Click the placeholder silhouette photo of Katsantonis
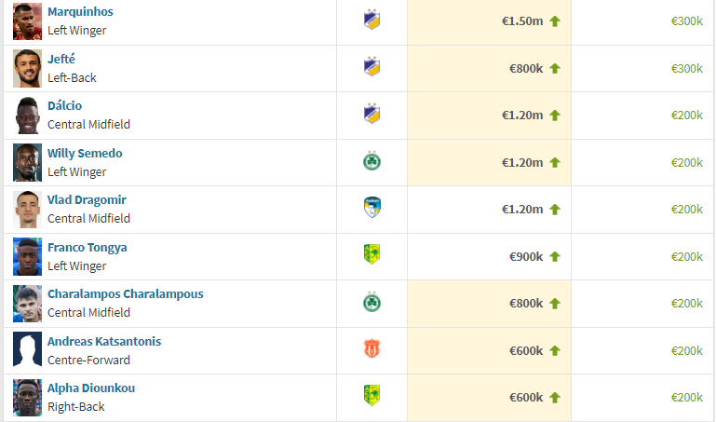Viewport: 716px width, 422px height. click(x=27, y=350)
